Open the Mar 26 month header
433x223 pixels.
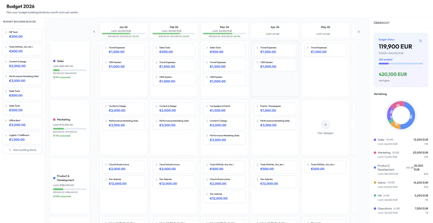[225, 31]
